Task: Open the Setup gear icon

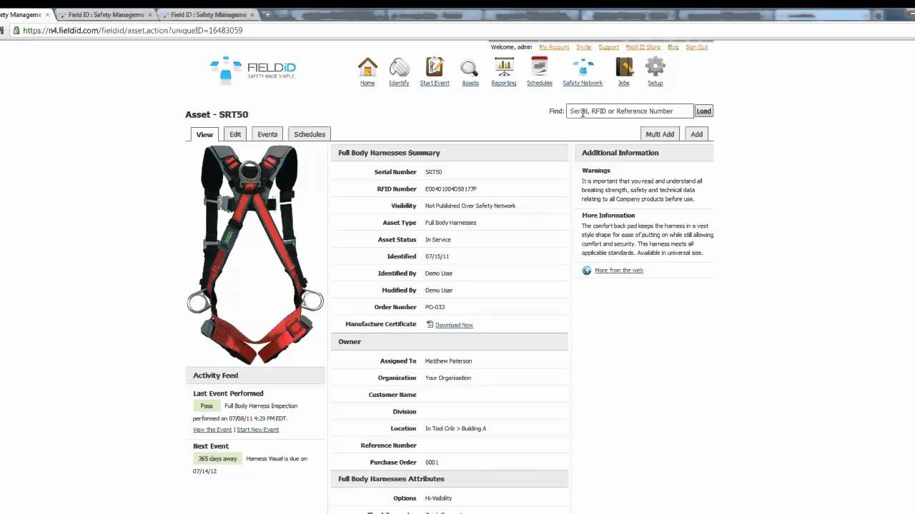Action: 655,67
